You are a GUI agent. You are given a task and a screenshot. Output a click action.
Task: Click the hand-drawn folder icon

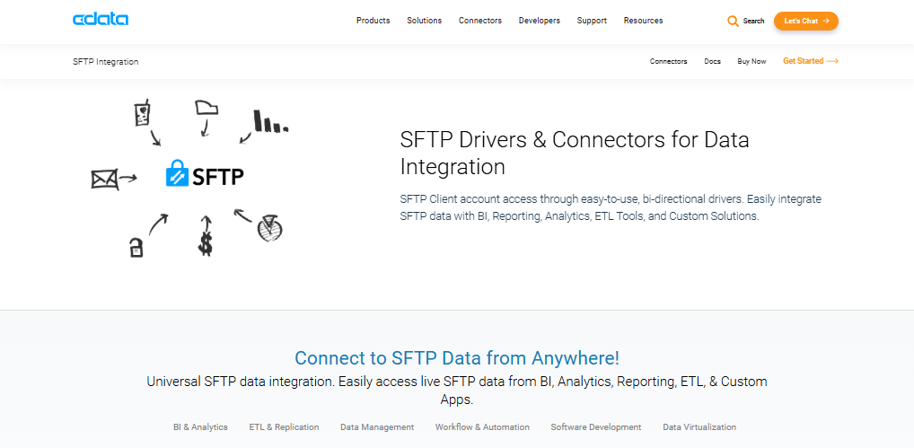tap(206, 110)
